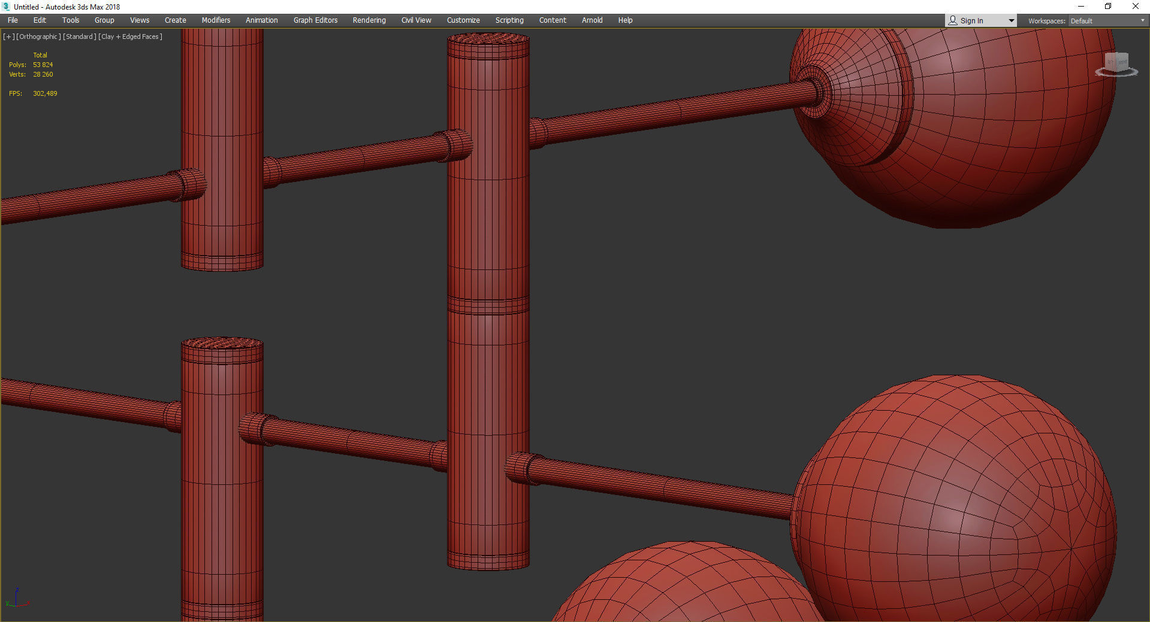
Task: Click the 3ds Max application icon
Action: [6, 7]
